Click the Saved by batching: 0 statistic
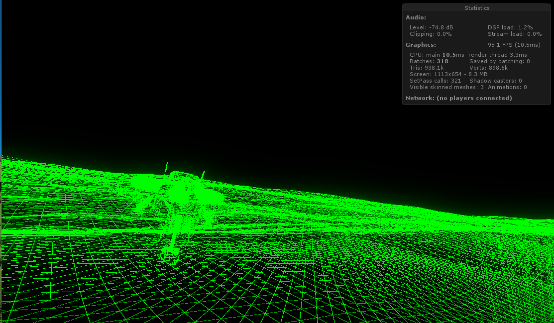Image resolution: width=554 pixels, height=323 pixels. coord(500,61)
